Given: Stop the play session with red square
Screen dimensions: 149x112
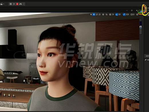Looking at the screenshot, I should 17,4.
